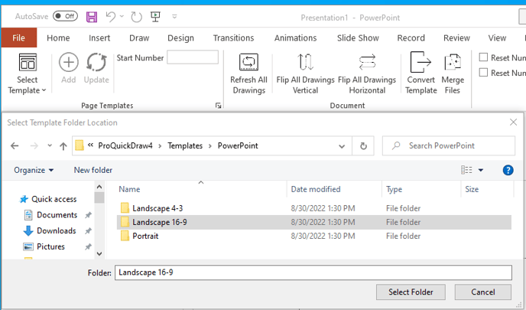Click the Save icon in title bar
Screen dimensions: 526x310
(x=92, y=17)
